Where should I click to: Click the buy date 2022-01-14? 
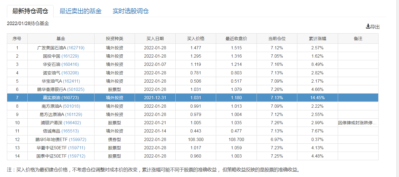tap(155, 131)
